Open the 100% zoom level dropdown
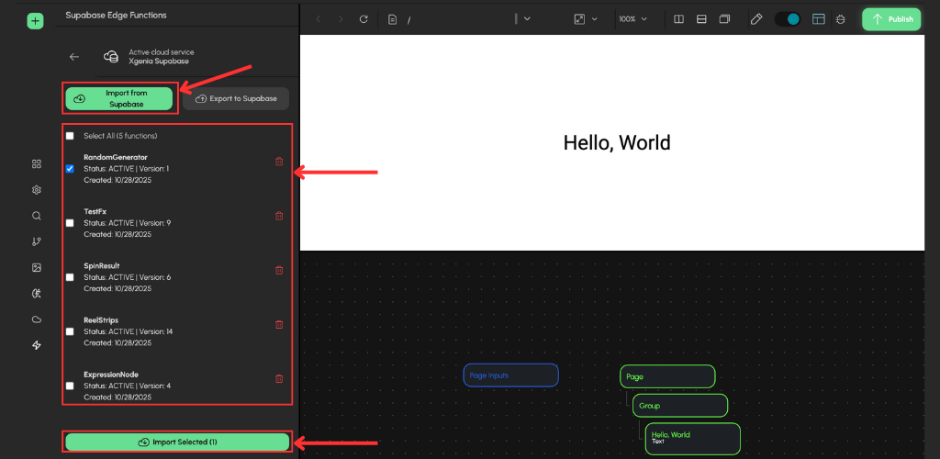 632,19
